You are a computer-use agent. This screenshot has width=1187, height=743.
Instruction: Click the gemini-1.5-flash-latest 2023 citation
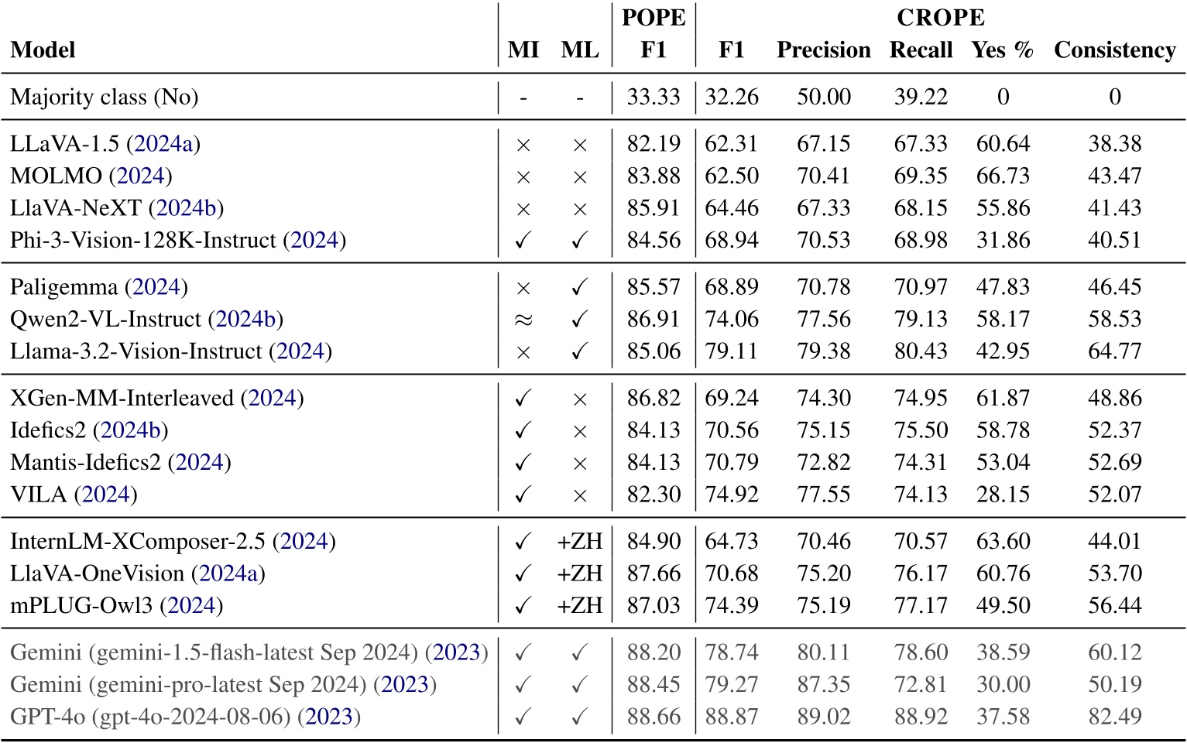456,652
